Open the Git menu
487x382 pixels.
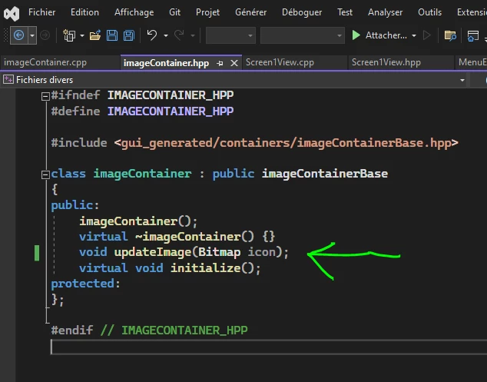(x=175, y=12)
